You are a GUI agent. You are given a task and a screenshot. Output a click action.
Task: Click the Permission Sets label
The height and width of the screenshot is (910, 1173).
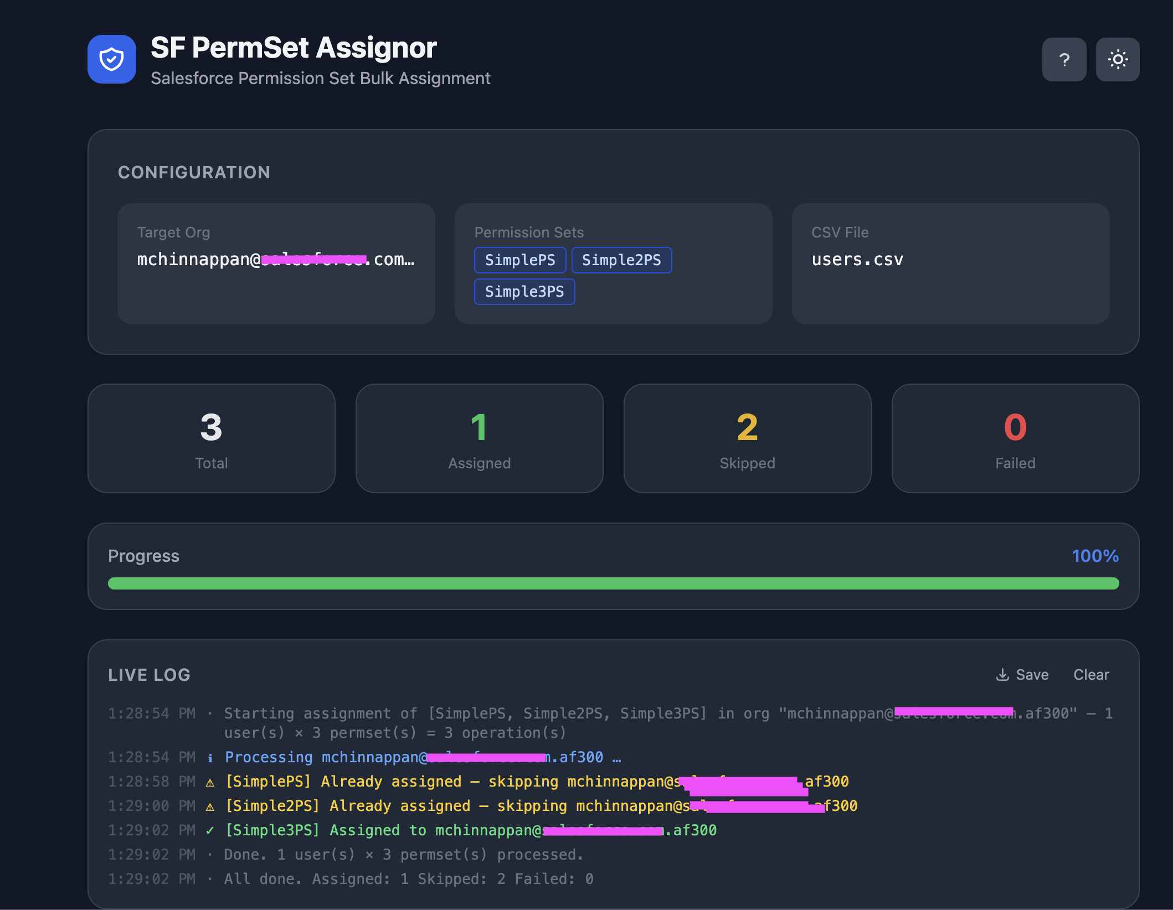tap(529, 232)
